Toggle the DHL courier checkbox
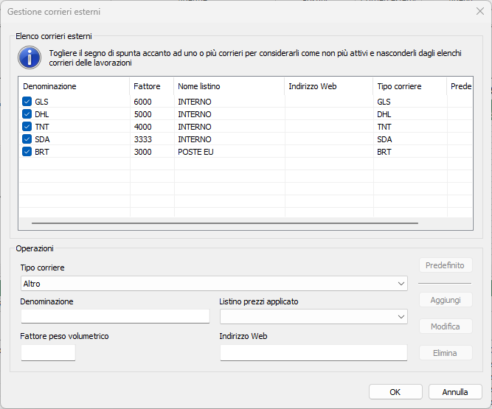Viewport: 492px width, 409px height. 27,114
